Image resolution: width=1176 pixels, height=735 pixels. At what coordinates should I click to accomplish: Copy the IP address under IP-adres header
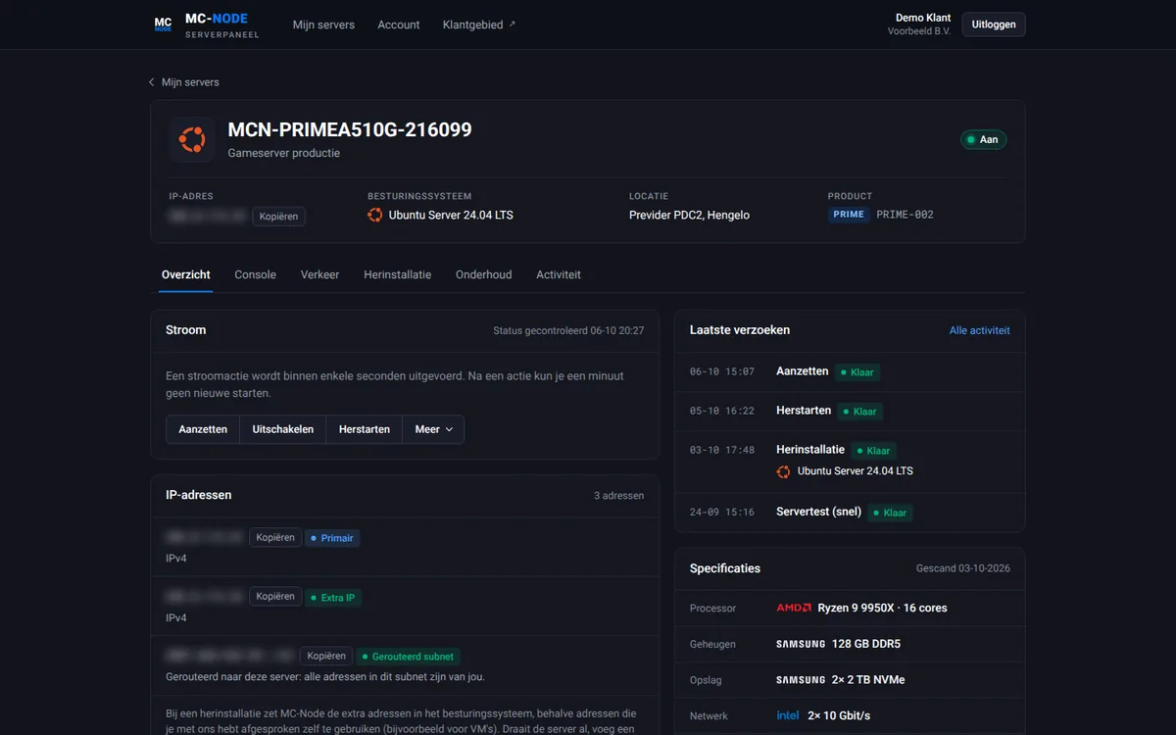tap(278, 217)
